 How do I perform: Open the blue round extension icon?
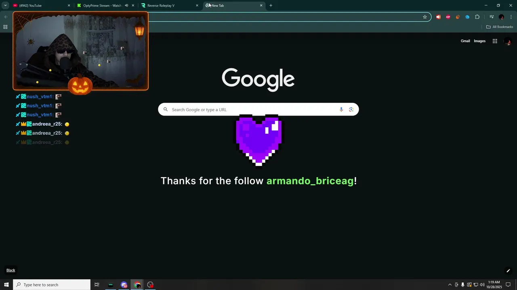(x=467, y=17)
